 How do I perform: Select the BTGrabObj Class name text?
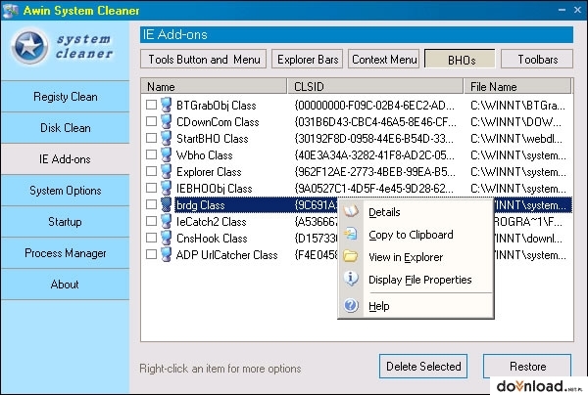point(216,106)
